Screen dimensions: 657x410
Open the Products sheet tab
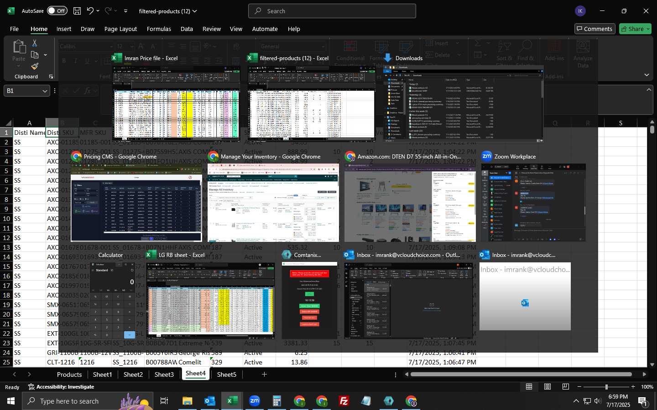(x=69, y=374)
